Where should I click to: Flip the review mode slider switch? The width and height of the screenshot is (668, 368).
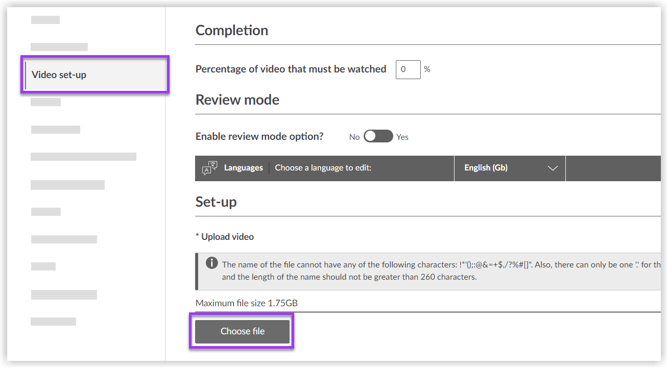[x=378, y=136]
